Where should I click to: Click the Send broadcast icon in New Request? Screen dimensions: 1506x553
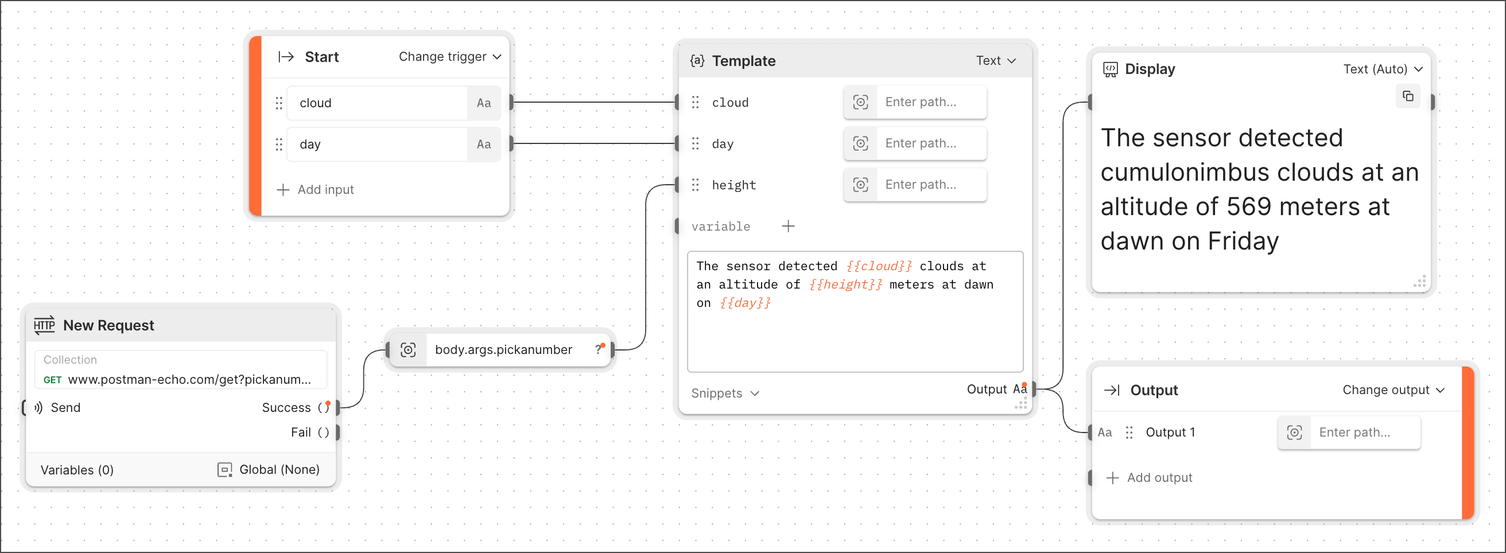pyautogui.click(x=38, y=407)
